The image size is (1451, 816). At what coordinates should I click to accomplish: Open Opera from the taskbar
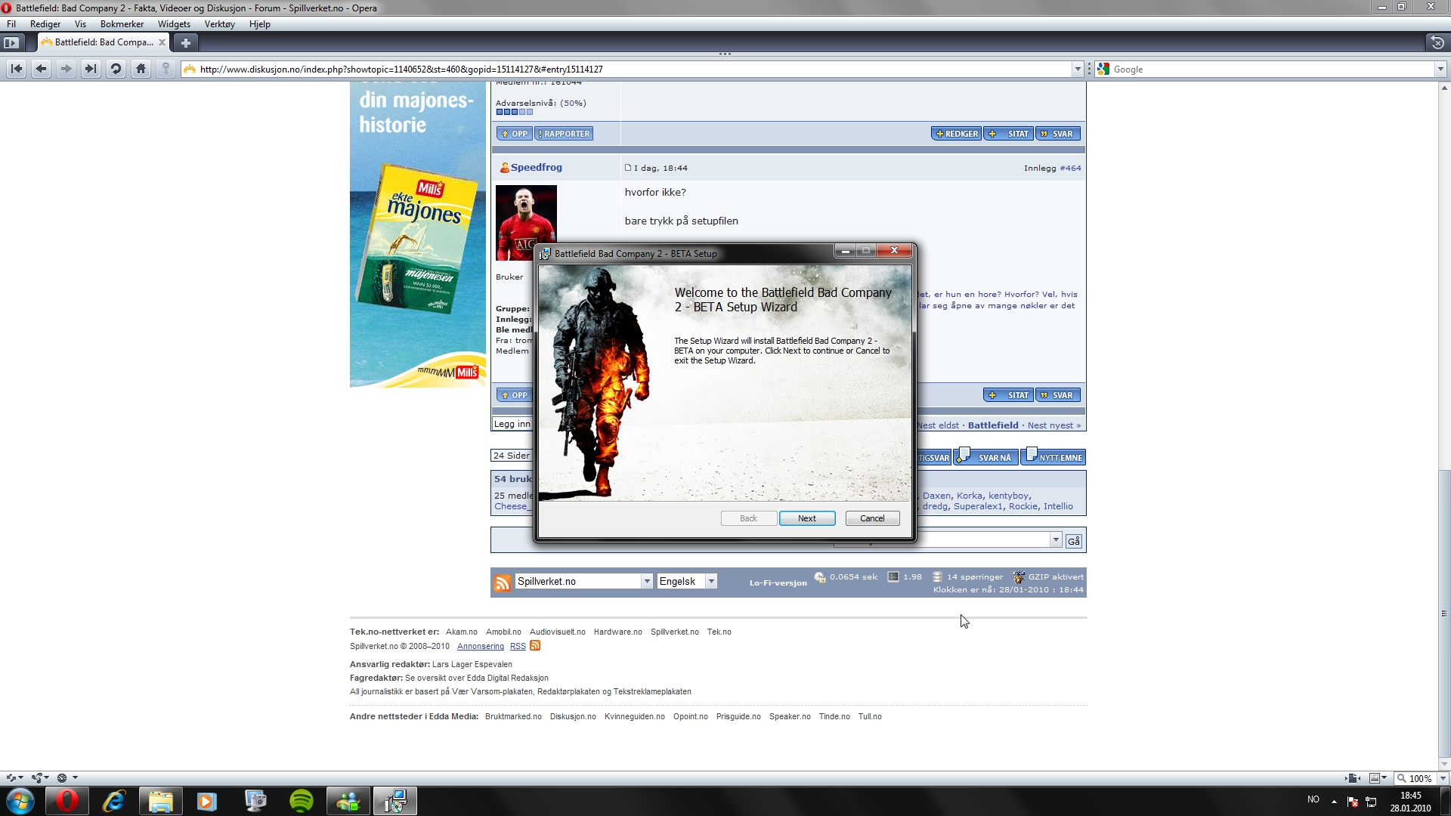pyautogui.click(x=67, y=801)
